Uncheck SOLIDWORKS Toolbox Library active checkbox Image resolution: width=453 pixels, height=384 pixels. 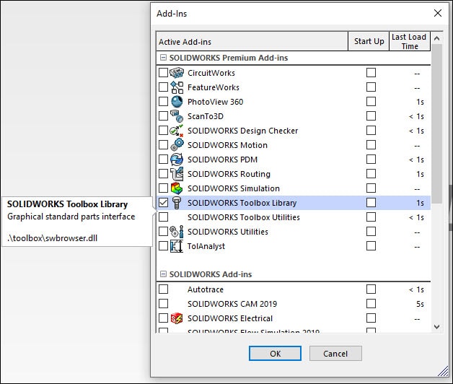(163, 203)
